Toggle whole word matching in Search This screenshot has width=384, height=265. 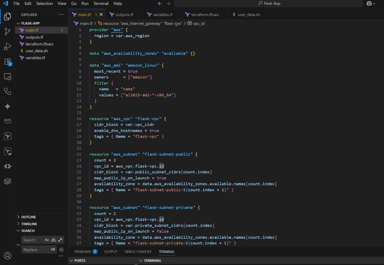[x=53, y=240]
